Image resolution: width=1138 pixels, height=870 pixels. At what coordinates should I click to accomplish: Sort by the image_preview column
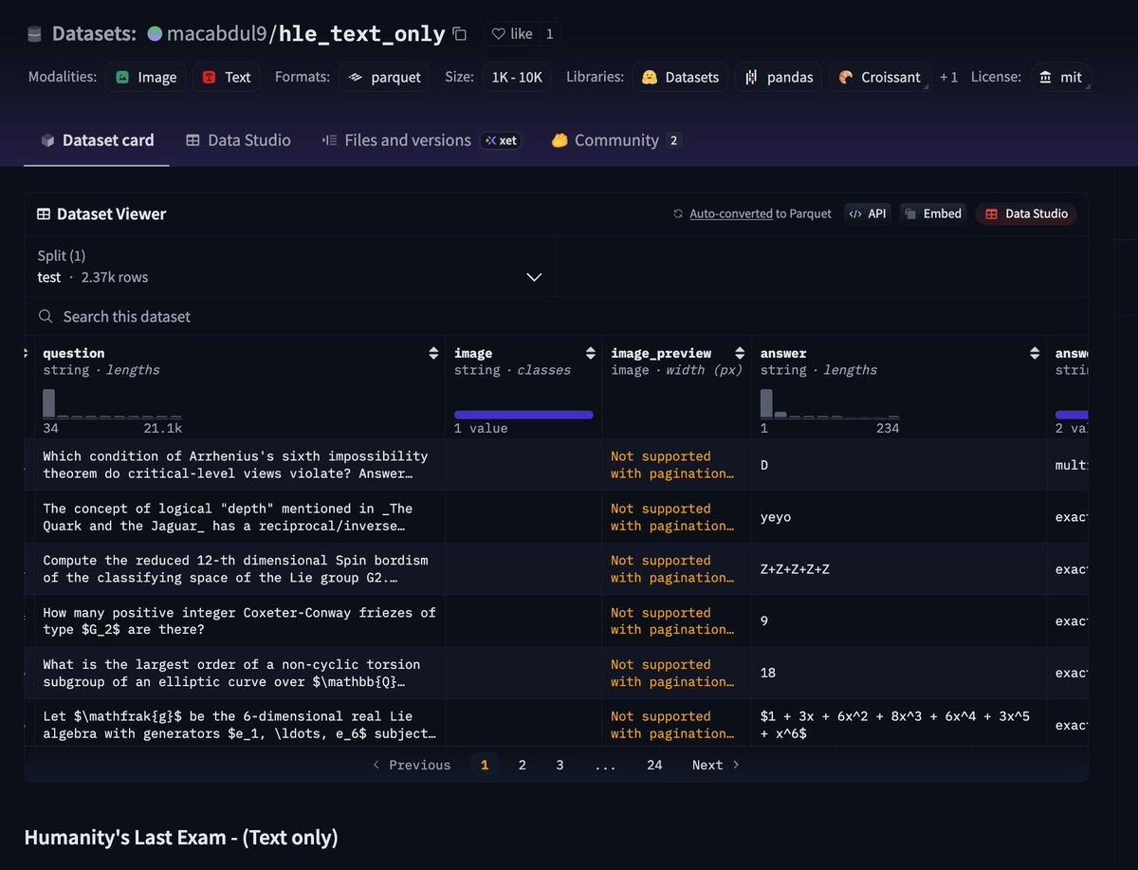click(739, 353)
